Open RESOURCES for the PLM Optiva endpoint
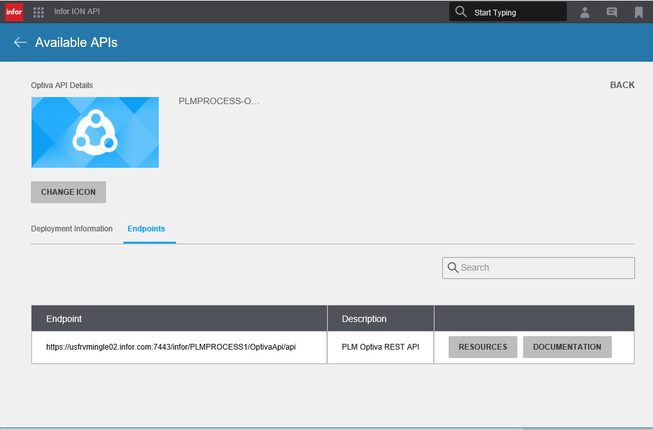 [x=483, y=347]
